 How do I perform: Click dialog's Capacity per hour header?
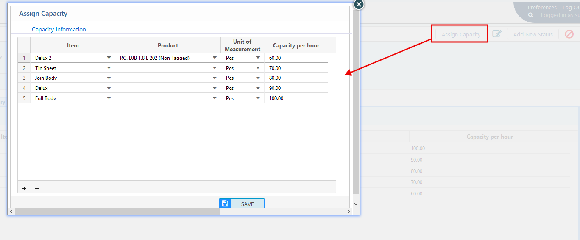[296, 45]
